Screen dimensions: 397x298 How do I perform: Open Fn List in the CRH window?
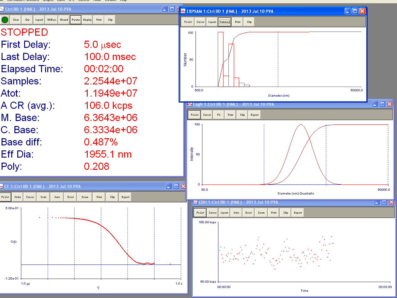coord(200,213)
